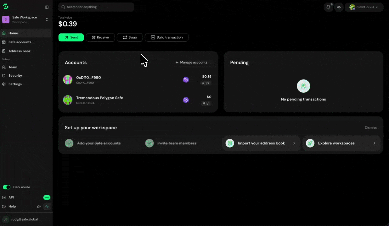The height and width of the screenshot is (226, 389).
Task: Go to Home in the sidebar
Action: 26,33
